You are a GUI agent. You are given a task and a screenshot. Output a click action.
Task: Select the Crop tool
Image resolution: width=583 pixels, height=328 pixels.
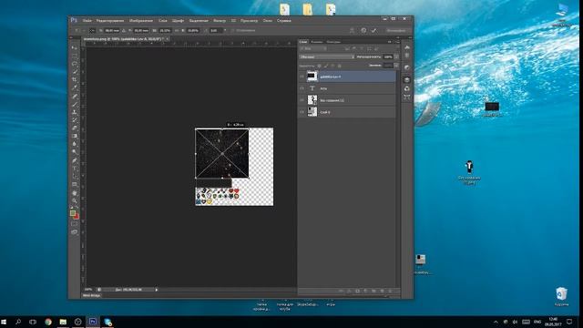75,80
